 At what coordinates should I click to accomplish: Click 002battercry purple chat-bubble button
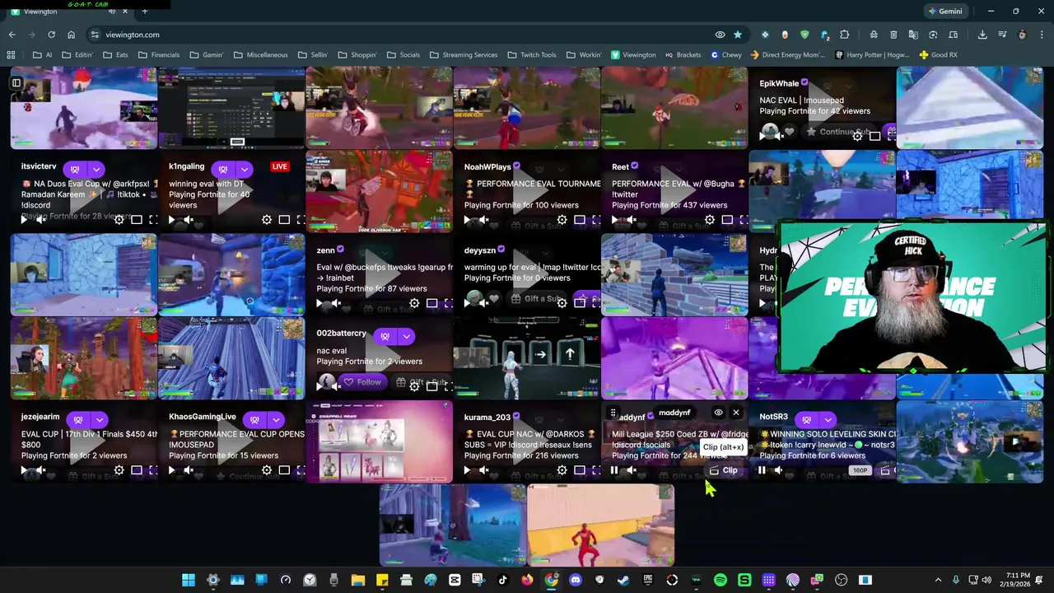click(x=385, y=336)
